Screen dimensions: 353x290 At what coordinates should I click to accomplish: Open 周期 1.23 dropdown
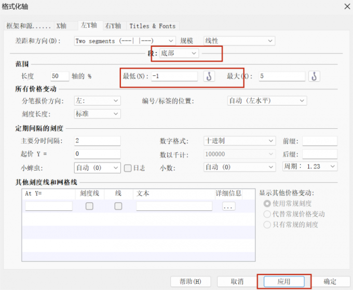pyautogui.click(x=310, y=166)
